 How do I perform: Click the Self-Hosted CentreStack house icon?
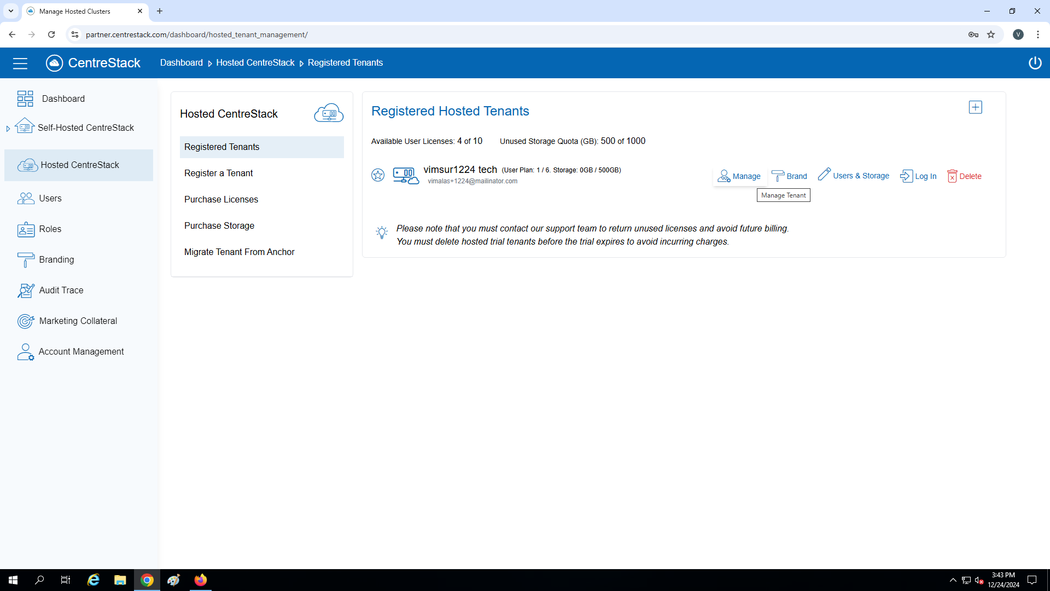(25, 126)
